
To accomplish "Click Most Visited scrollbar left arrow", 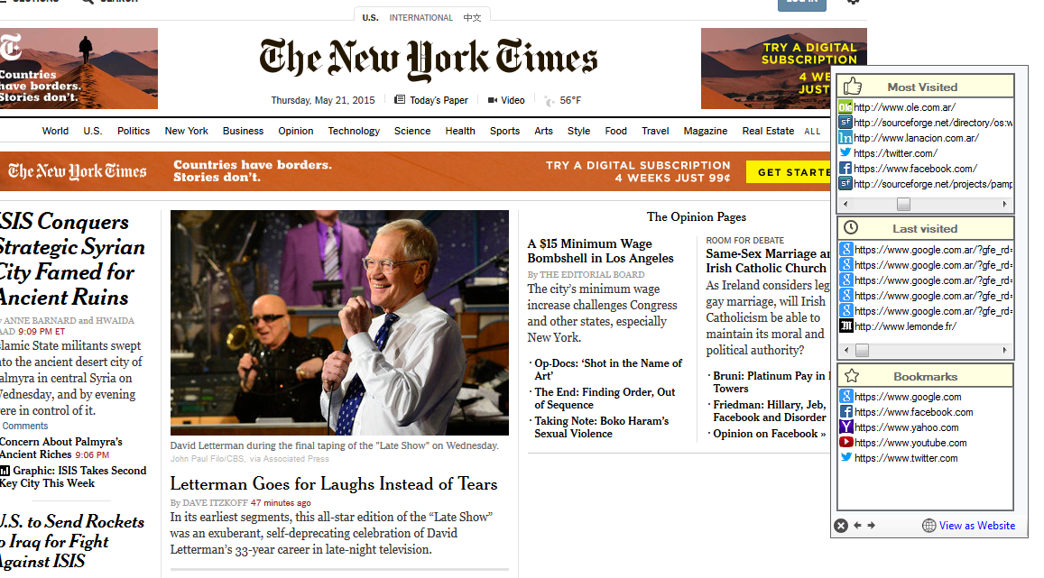I will click(845, 204).
